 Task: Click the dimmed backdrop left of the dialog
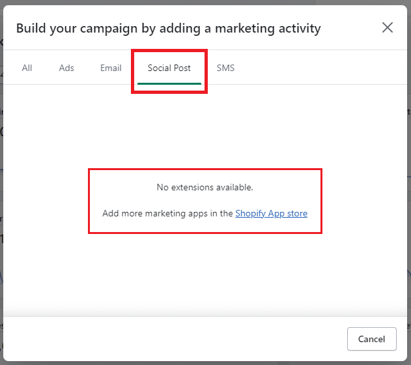click(1, 196)
